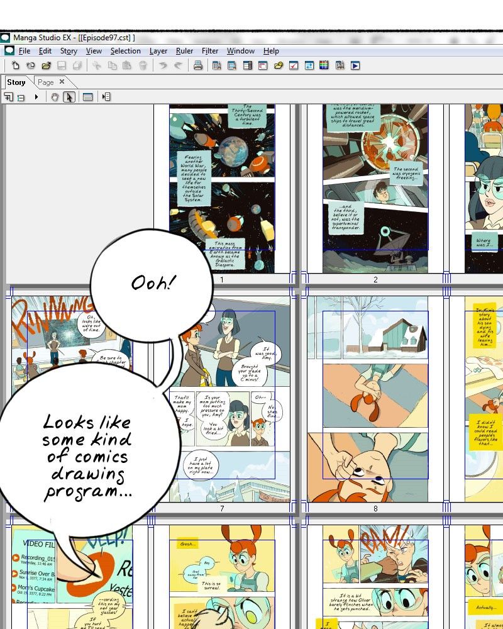Screen dimensions: 503x629
Task: Select the arrow pointer selection tool
Action: (69, 97)
